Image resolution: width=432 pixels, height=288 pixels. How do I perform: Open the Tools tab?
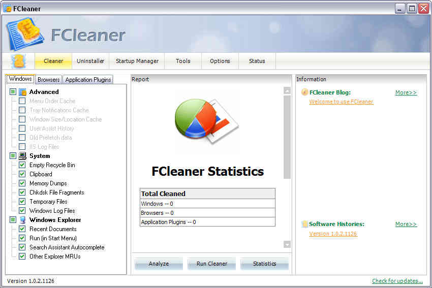pyautogui.click(x=183, y=61)
